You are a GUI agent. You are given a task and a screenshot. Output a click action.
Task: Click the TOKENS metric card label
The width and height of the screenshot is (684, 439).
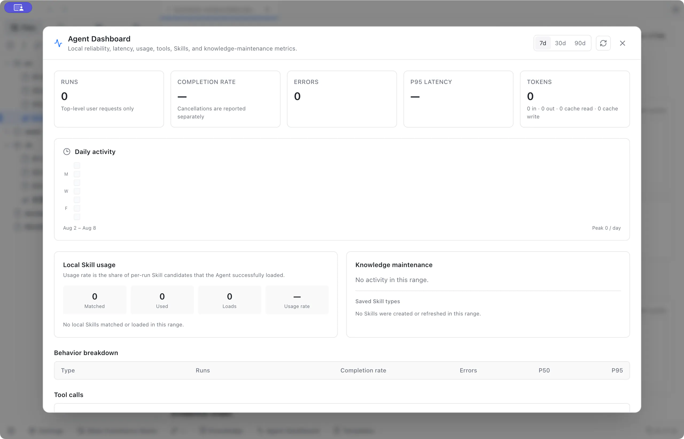click(x=539, y=82)
